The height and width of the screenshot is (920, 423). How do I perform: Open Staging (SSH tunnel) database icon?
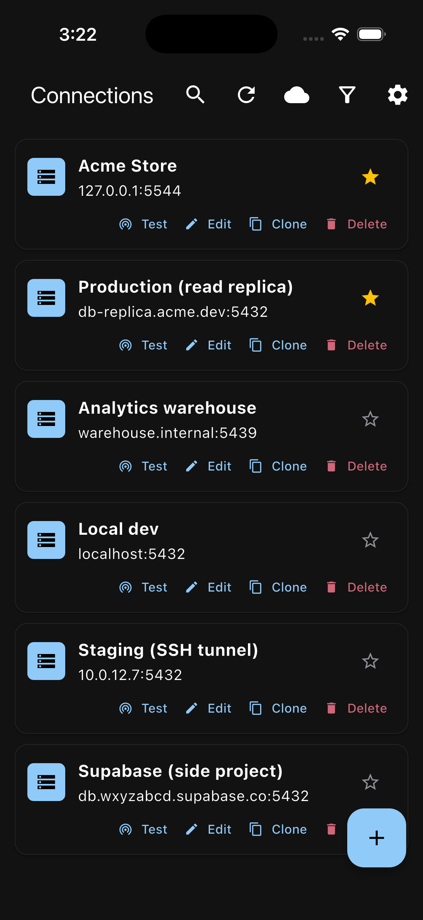pyautogui.click(x=46, y=661)
